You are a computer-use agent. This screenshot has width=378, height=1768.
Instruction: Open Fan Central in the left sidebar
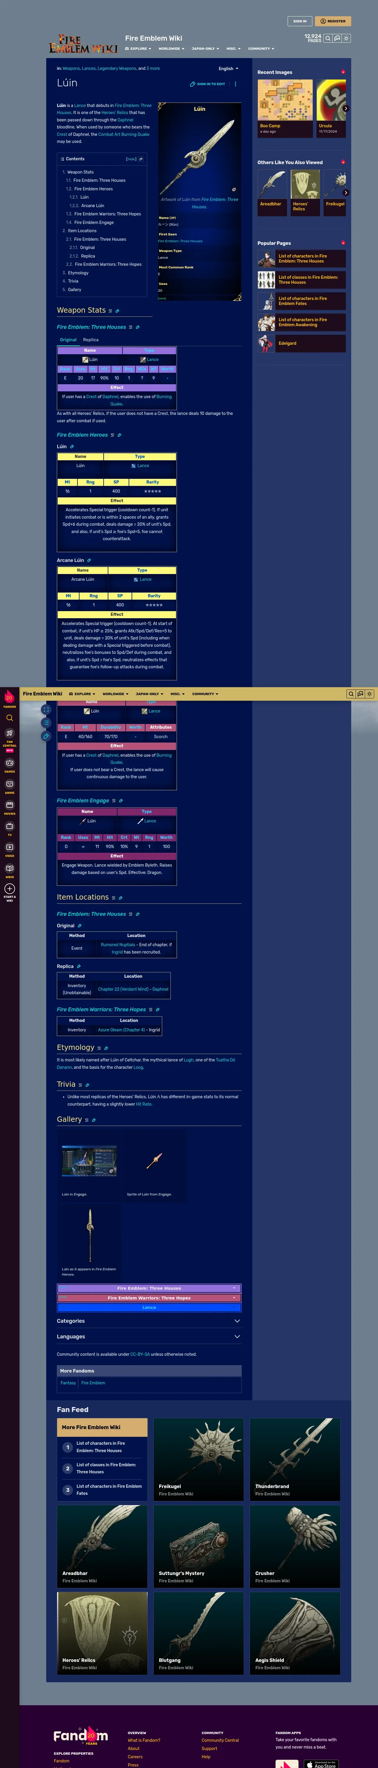[x=10, y=740]
